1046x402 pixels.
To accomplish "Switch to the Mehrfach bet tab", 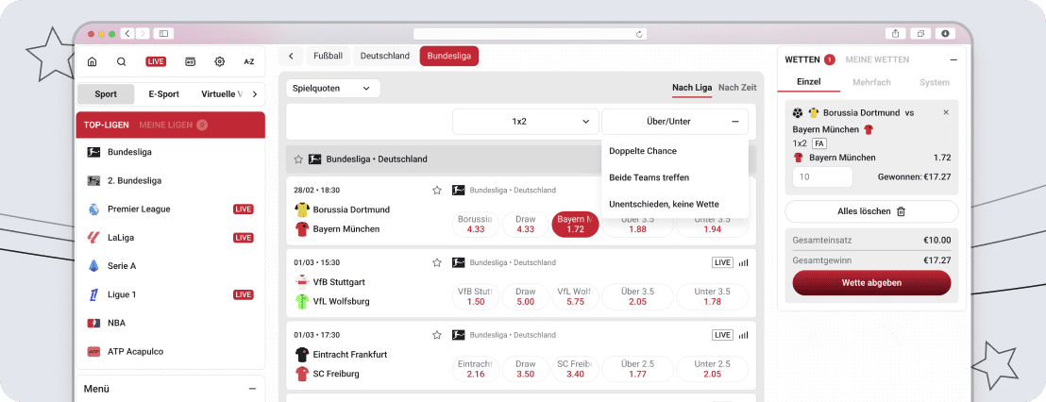I will pyautogui.click(x=871, y=82).
